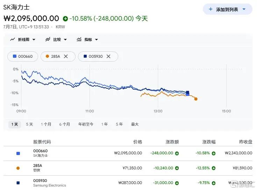Click the line chart type icon
This screenshot has height=190, width=257.
13,40
